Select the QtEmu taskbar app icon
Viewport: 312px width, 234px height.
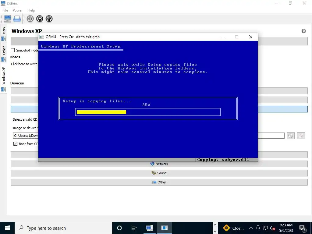[149, 228]
